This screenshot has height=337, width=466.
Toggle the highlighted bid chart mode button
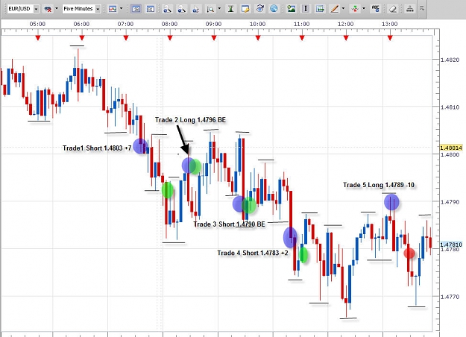coord(136,9)
